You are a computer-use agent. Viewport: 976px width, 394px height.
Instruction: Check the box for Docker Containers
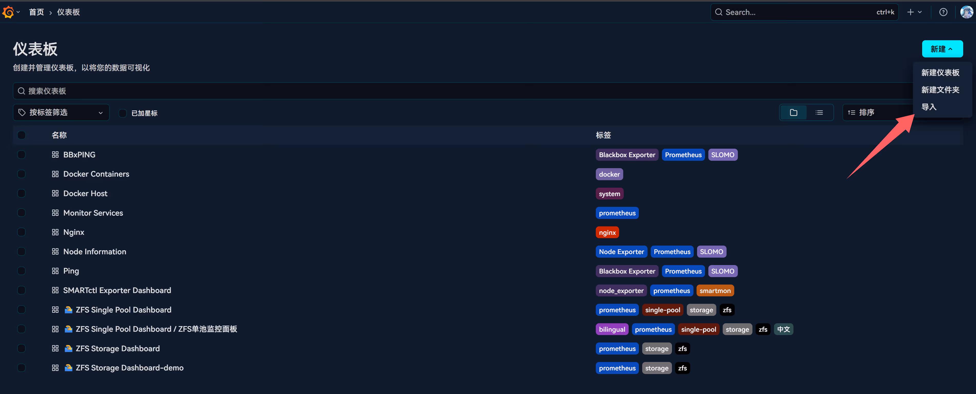(22, 174)
